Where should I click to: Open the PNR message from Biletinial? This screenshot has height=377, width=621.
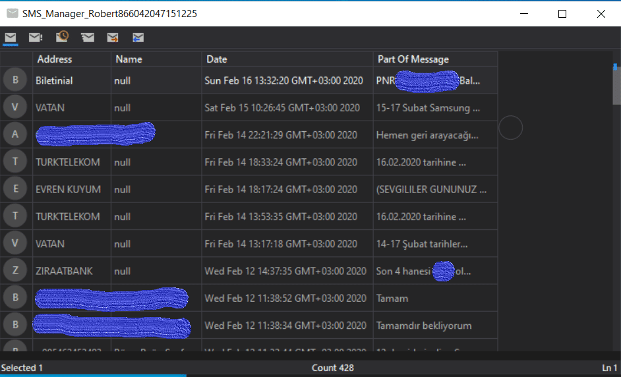(435, 80)
